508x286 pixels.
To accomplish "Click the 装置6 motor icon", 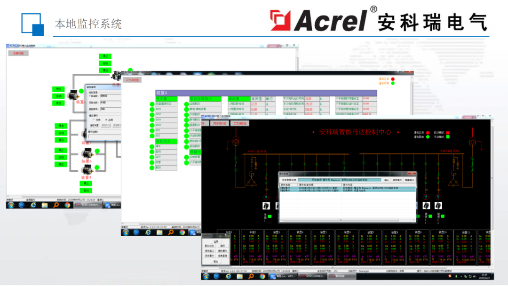I will (x=87, y=152).
